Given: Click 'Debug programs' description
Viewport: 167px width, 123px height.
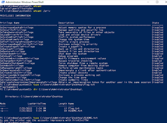Looking at the screenshot, I should pyautogui.click(x=68, y=56).
